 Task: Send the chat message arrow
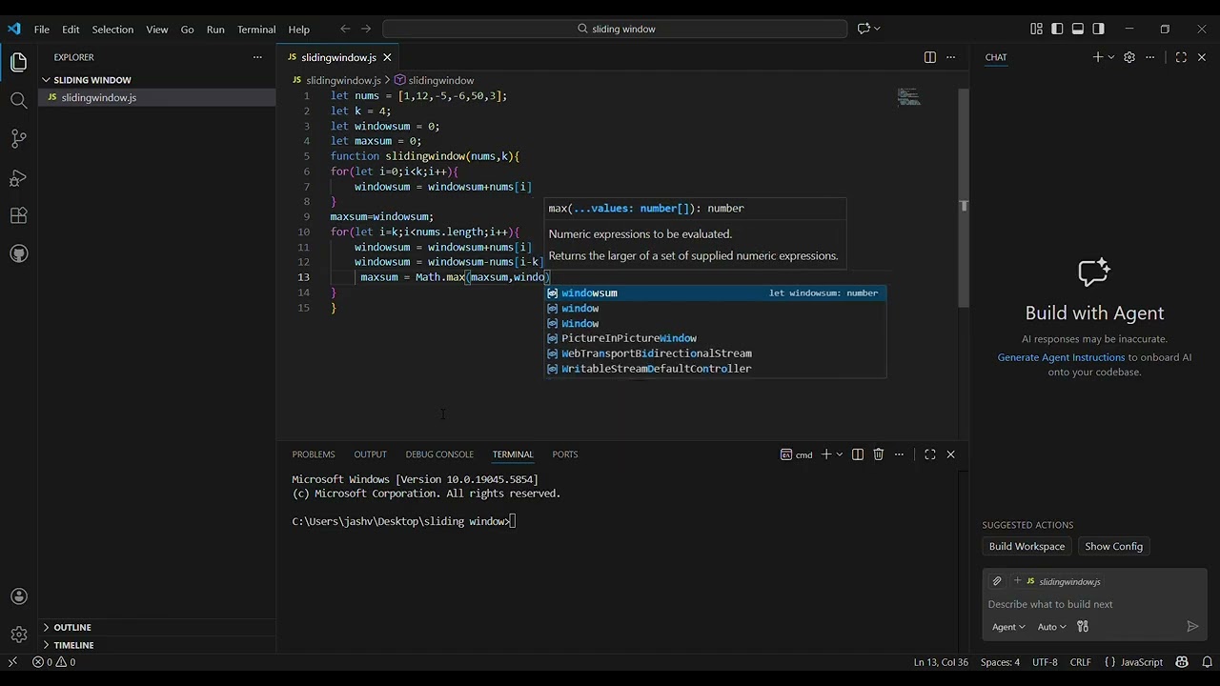[x=1192, y=626]
